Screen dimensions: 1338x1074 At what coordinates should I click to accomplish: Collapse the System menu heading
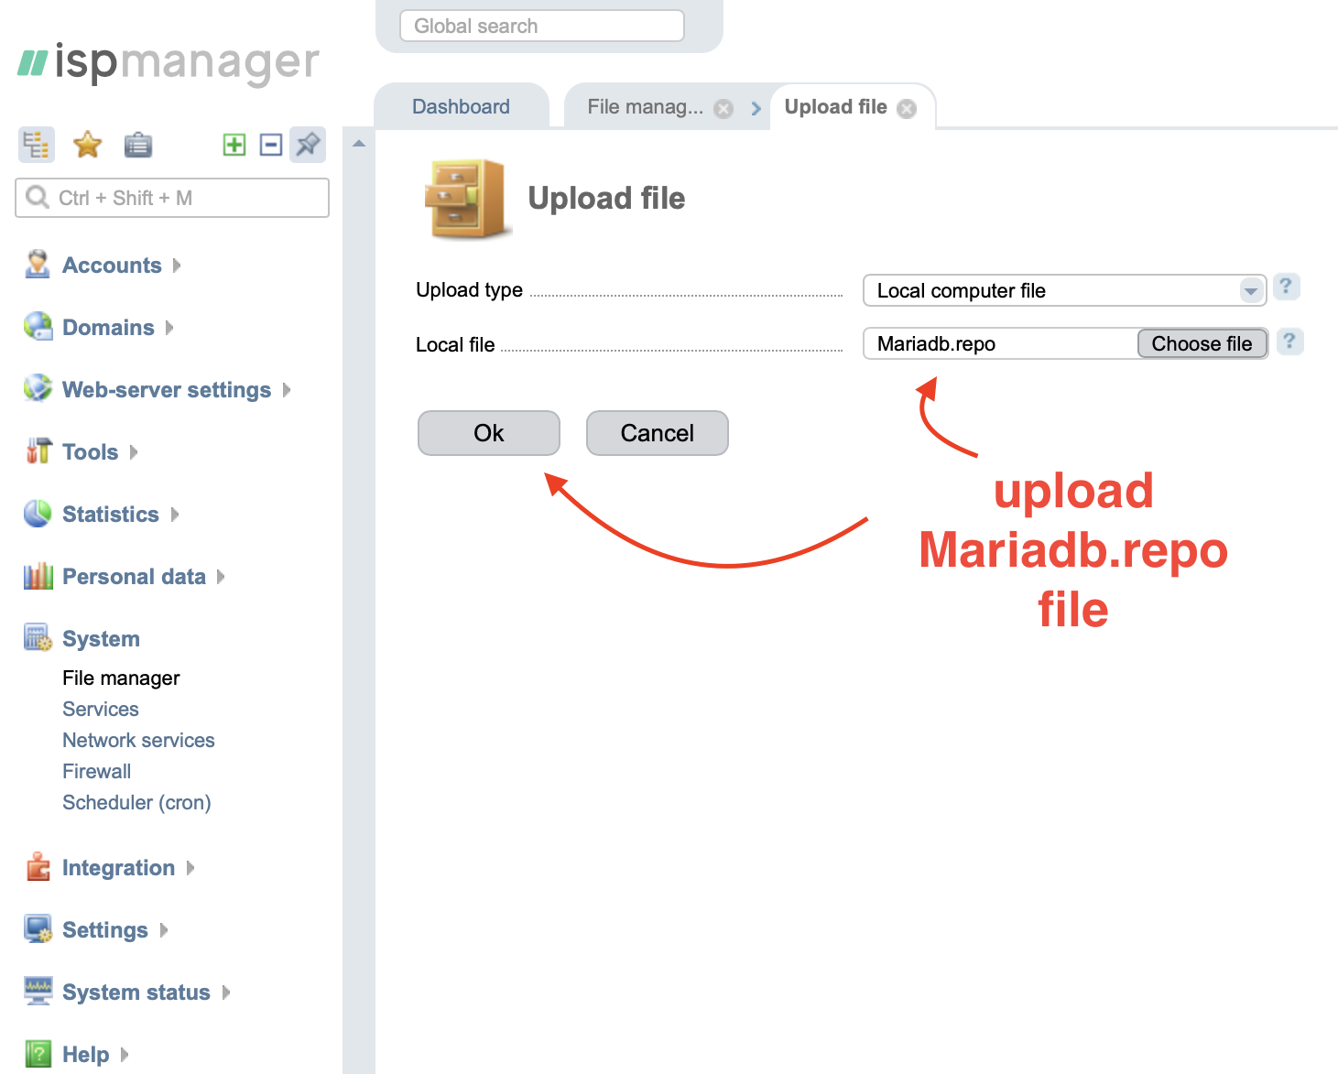coord(101,639)
